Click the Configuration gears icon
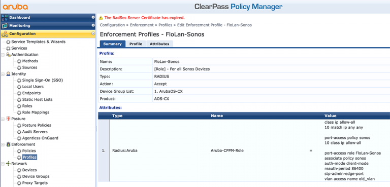The height and width of the screenshot is (187, 390). [4, 34]
